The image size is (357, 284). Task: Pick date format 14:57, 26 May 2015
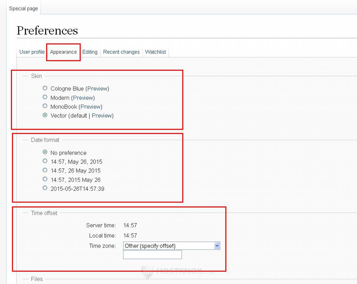[x=45, y=170]
